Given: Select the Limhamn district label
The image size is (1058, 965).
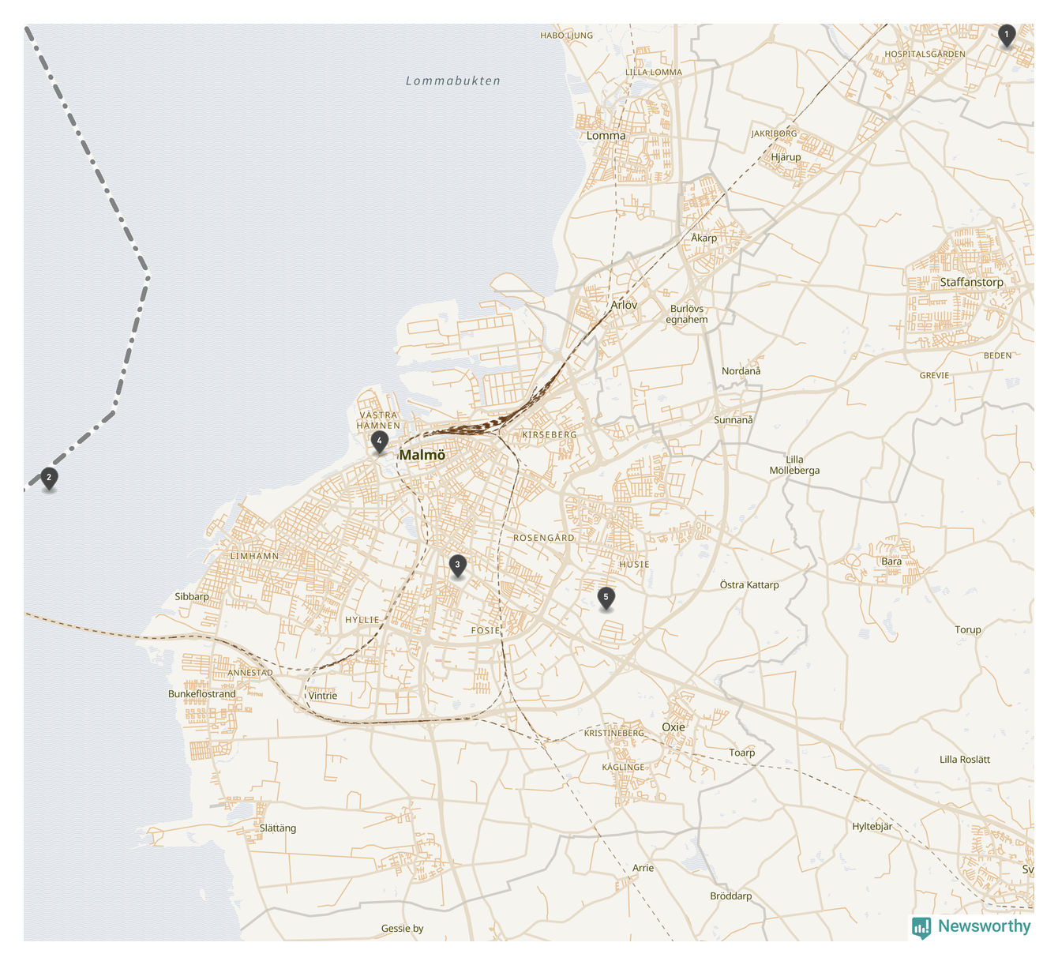Looking at the screenshot, I should pyautogui.click(x=254, y=556).
